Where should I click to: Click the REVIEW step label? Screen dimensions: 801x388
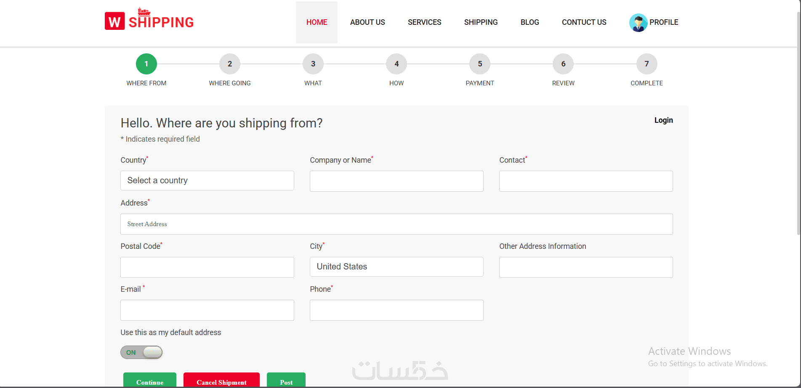pyautogui.click(x=563, y=83)
